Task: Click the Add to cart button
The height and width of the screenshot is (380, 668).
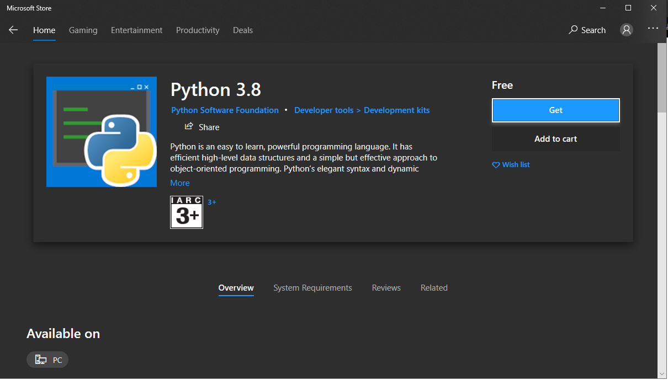Action: [556, 139]
